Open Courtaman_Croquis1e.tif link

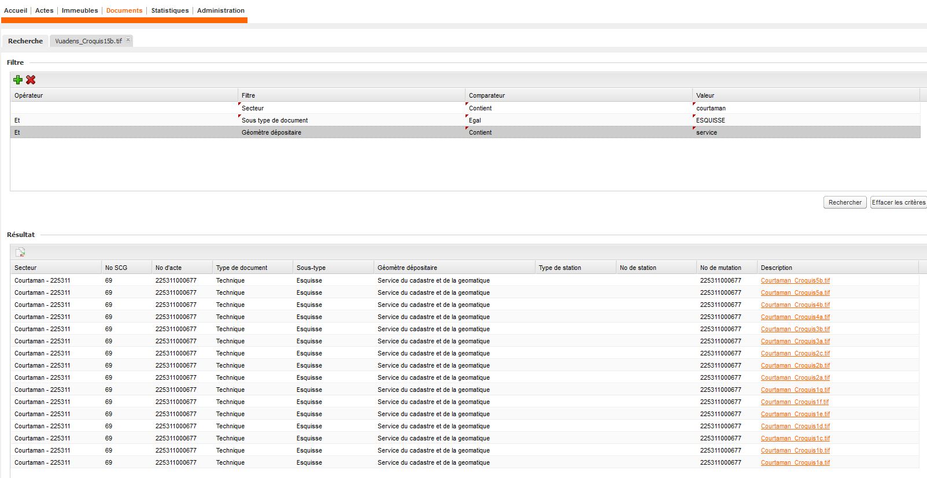795,414
